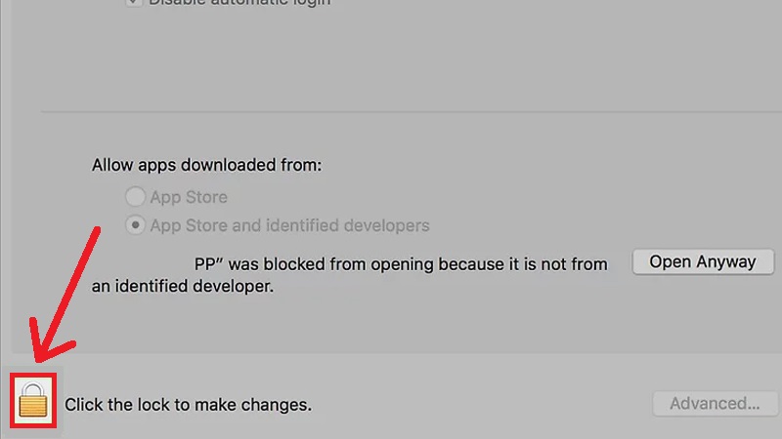Open the Advanced... settings button

(x=716, y=403)
